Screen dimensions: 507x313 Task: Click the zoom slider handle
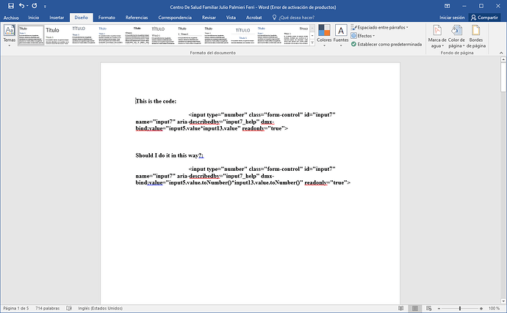click(x=460, y=309)
